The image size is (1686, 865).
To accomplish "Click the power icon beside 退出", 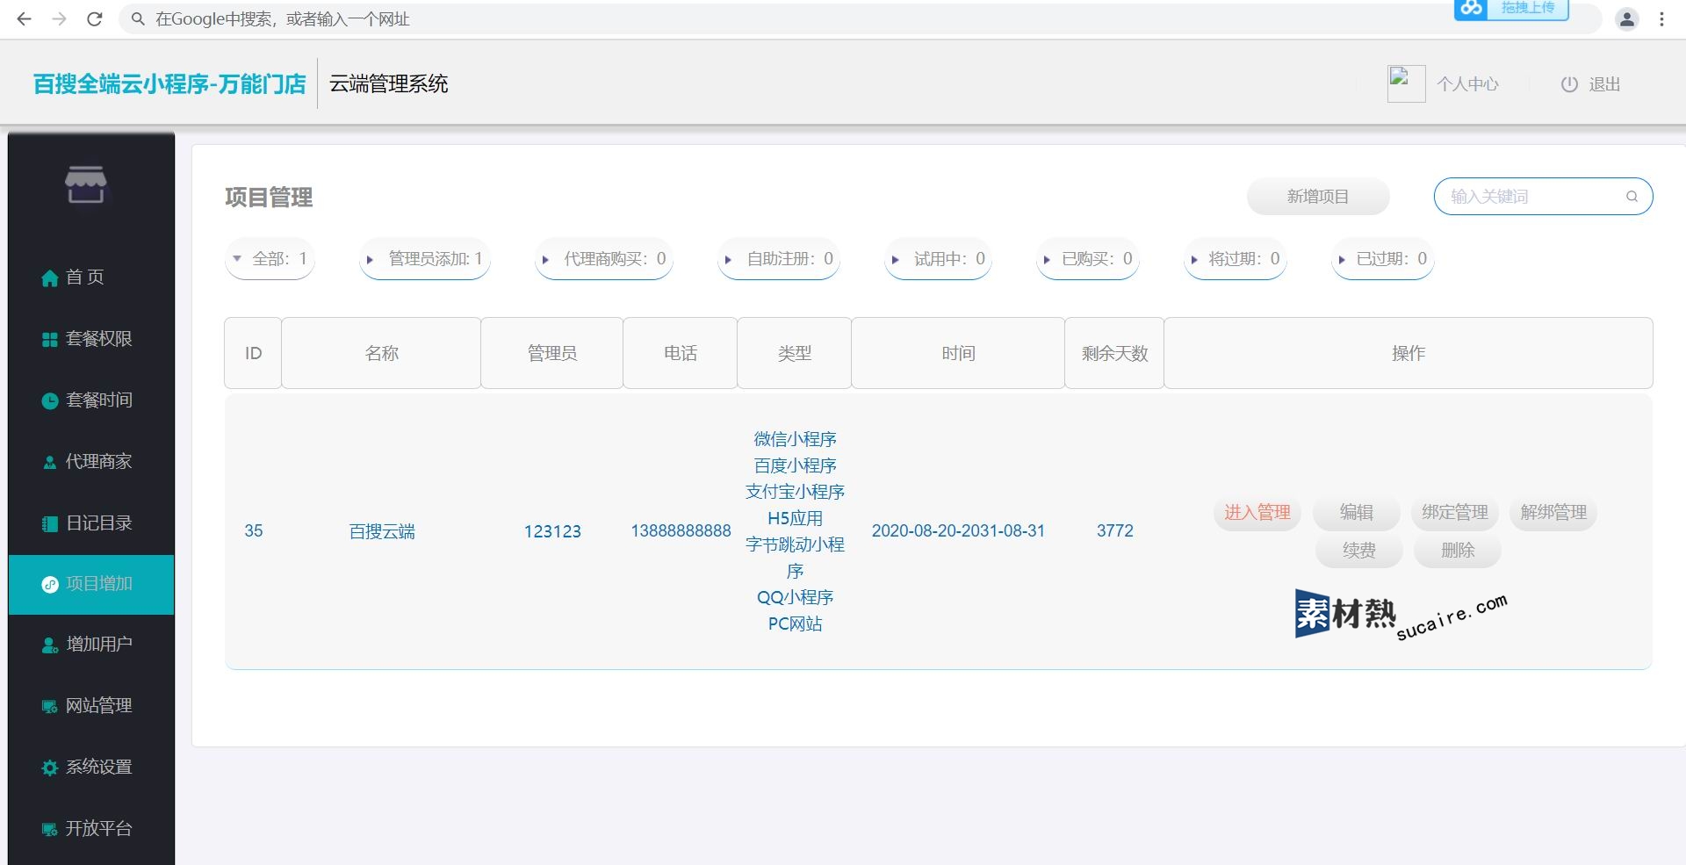I will (x=1569, y=84).
